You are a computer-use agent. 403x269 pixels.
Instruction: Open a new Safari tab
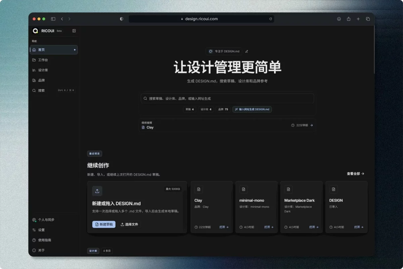click(x=358, y=19)
